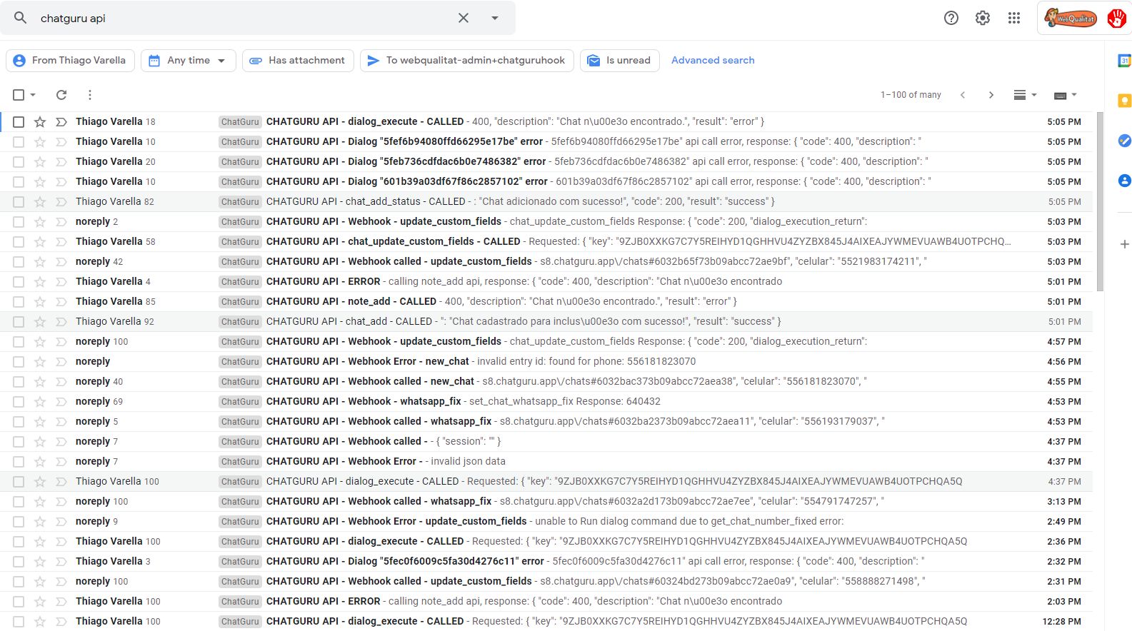Click the ChatGuru label on chat_add_status email

coord(240,202)
